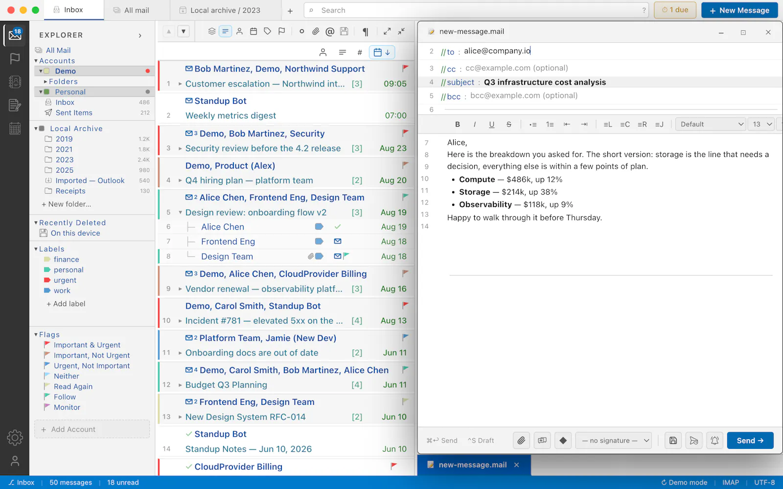Collapse the Design review onboarding flow thread
The height and width of the screenshot is (489, 783).
(x=180, y=212)
